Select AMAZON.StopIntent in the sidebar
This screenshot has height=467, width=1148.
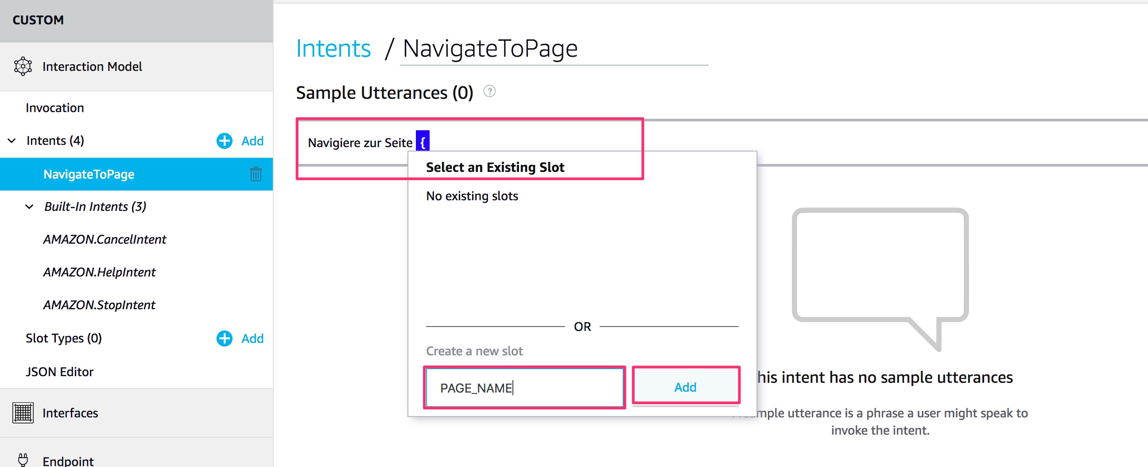[x=99, y=305]
